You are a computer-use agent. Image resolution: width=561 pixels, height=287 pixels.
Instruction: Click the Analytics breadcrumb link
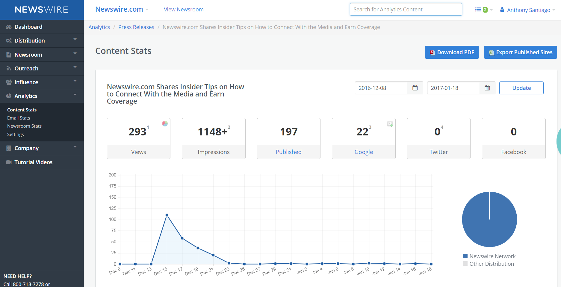pos(99,27)
